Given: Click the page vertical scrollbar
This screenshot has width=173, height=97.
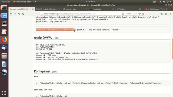Looking at the screenshot, I should (x=172, y=49).
